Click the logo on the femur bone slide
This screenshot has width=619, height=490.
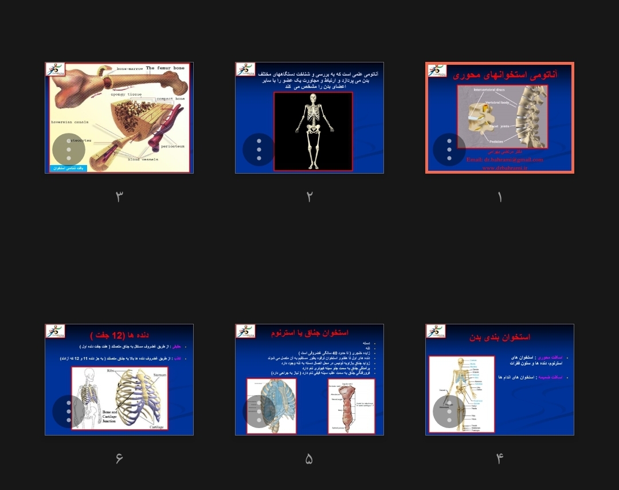pos(56,69)
